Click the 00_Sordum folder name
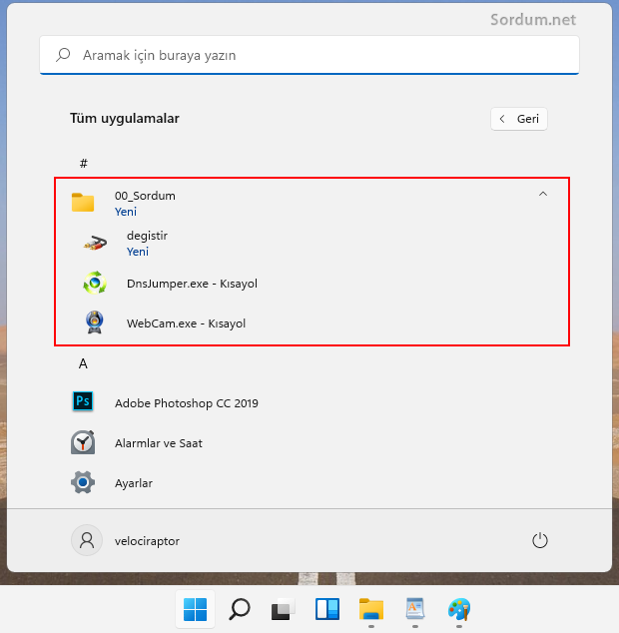This screenshot has width=619, height=633. click(145, 196)
